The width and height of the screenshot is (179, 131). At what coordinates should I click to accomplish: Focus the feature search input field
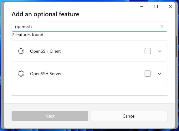pyautogui.click(x=89, y=27)
